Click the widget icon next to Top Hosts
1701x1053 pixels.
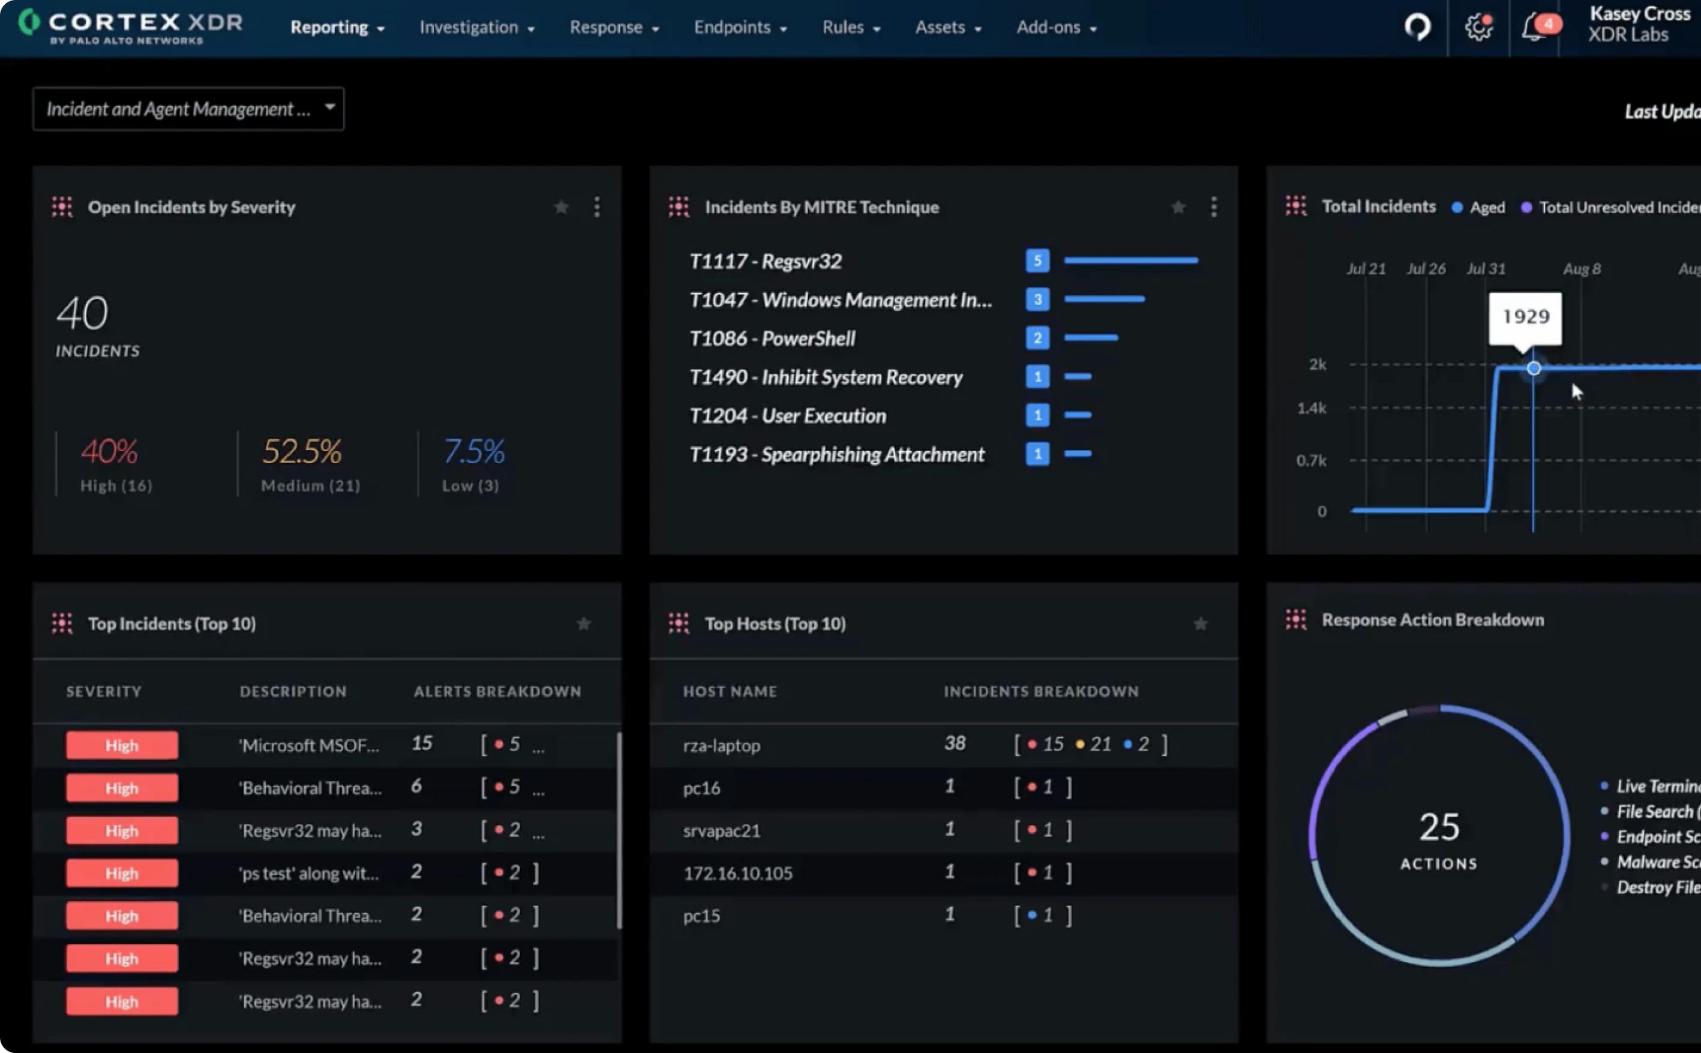678,623
